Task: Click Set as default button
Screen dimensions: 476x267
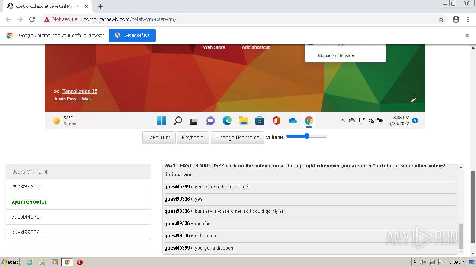Action: (132, 35)
